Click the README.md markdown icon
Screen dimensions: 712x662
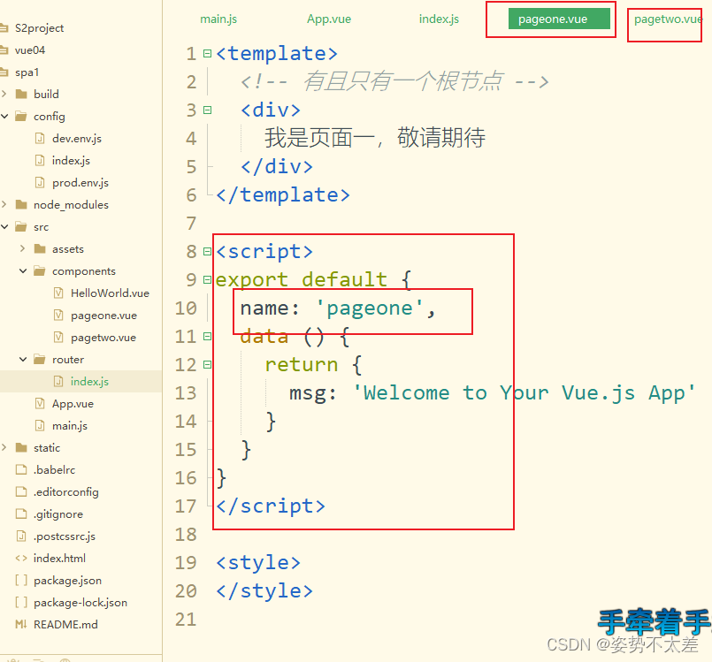point(21,625)
